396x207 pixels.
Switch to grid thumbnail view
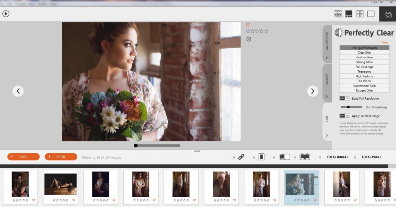pos(338,14)
